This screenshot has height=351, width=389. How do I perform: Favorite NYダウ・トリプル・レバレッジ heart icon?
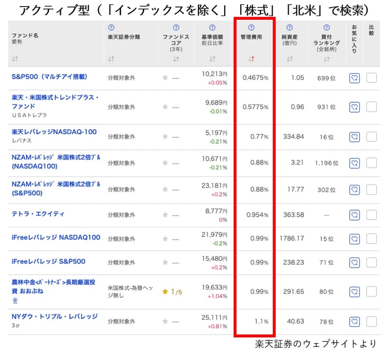pos(354,322)
